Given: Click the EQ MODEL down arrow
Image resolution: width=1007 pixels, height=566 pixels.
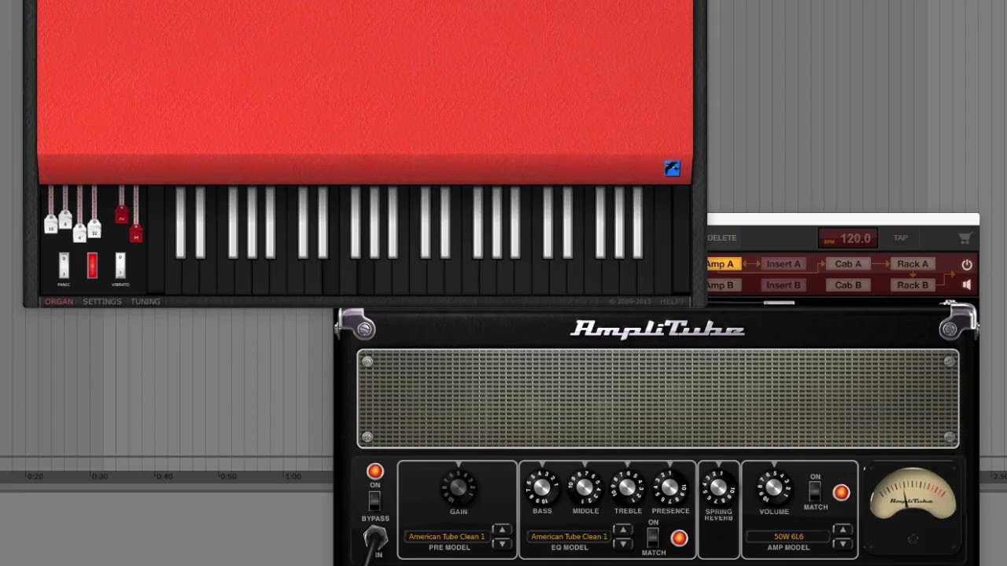Looking at the screenshot, I should (x=623, y=544).
